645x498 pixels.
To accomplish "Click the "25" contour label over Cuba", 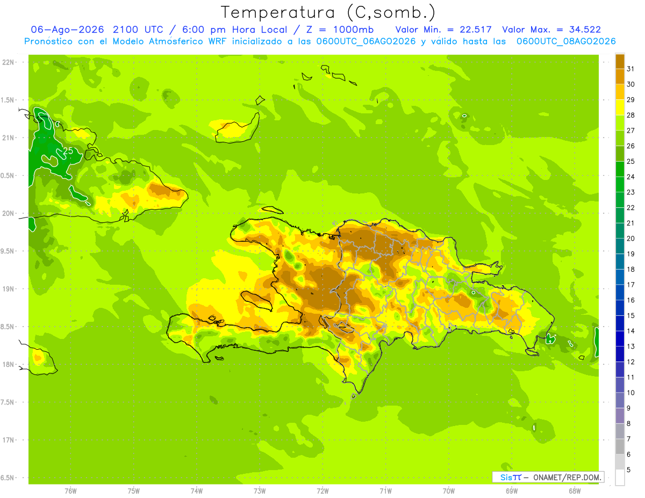I will click(68, 151).
